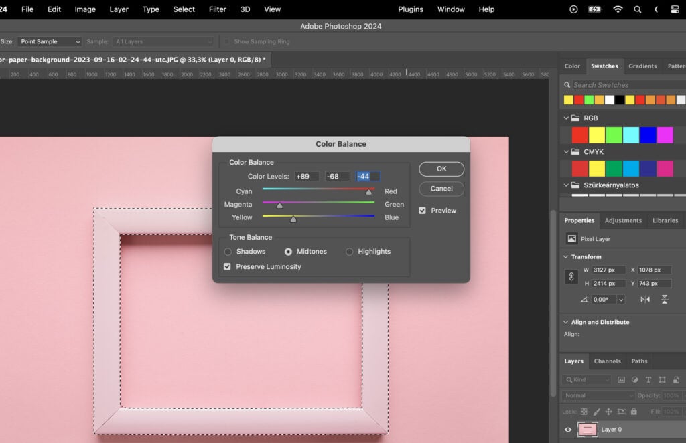Click the flip horizontal icon in Properties
Viewport: 686px width, 443px height.
point(646,299)
